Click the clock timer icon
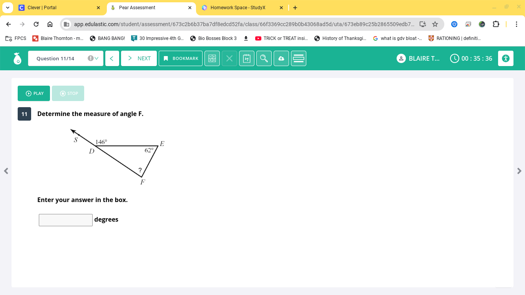525x295 pixels. (455, 58)
